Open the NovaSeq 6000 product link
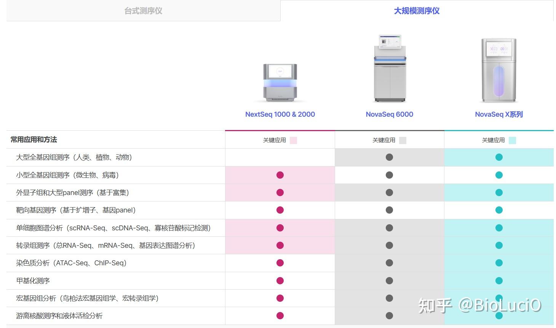This screenshot has height=328, width=556. [389, 114]
